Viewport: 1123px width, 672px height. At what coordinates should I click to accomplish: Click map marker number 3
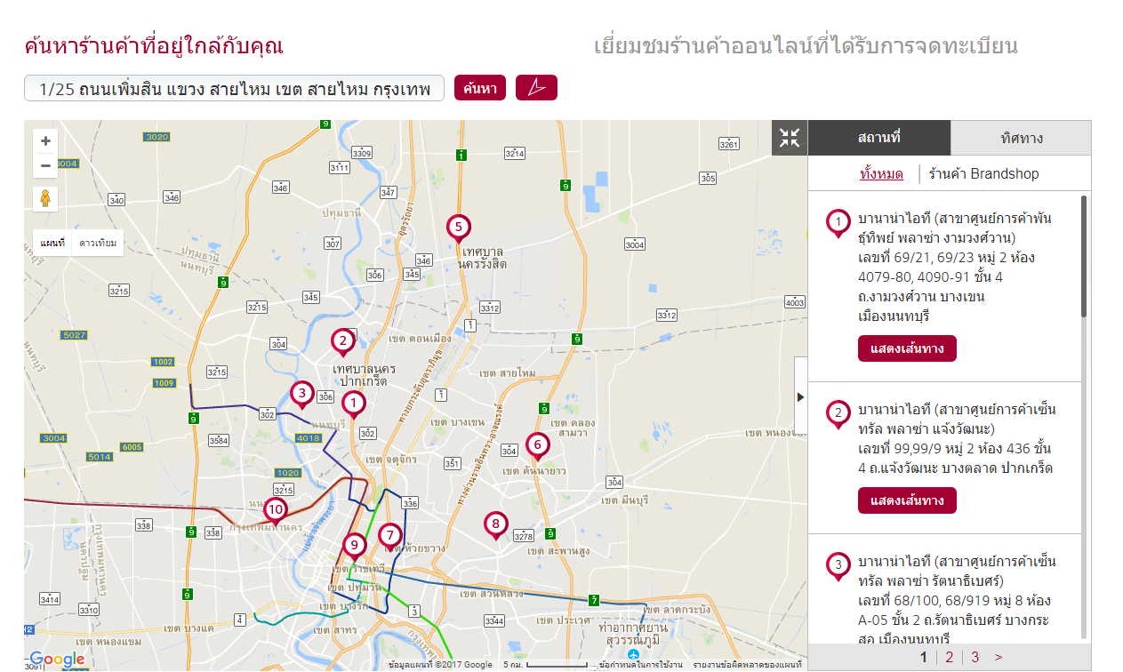(x=302, y=395)
